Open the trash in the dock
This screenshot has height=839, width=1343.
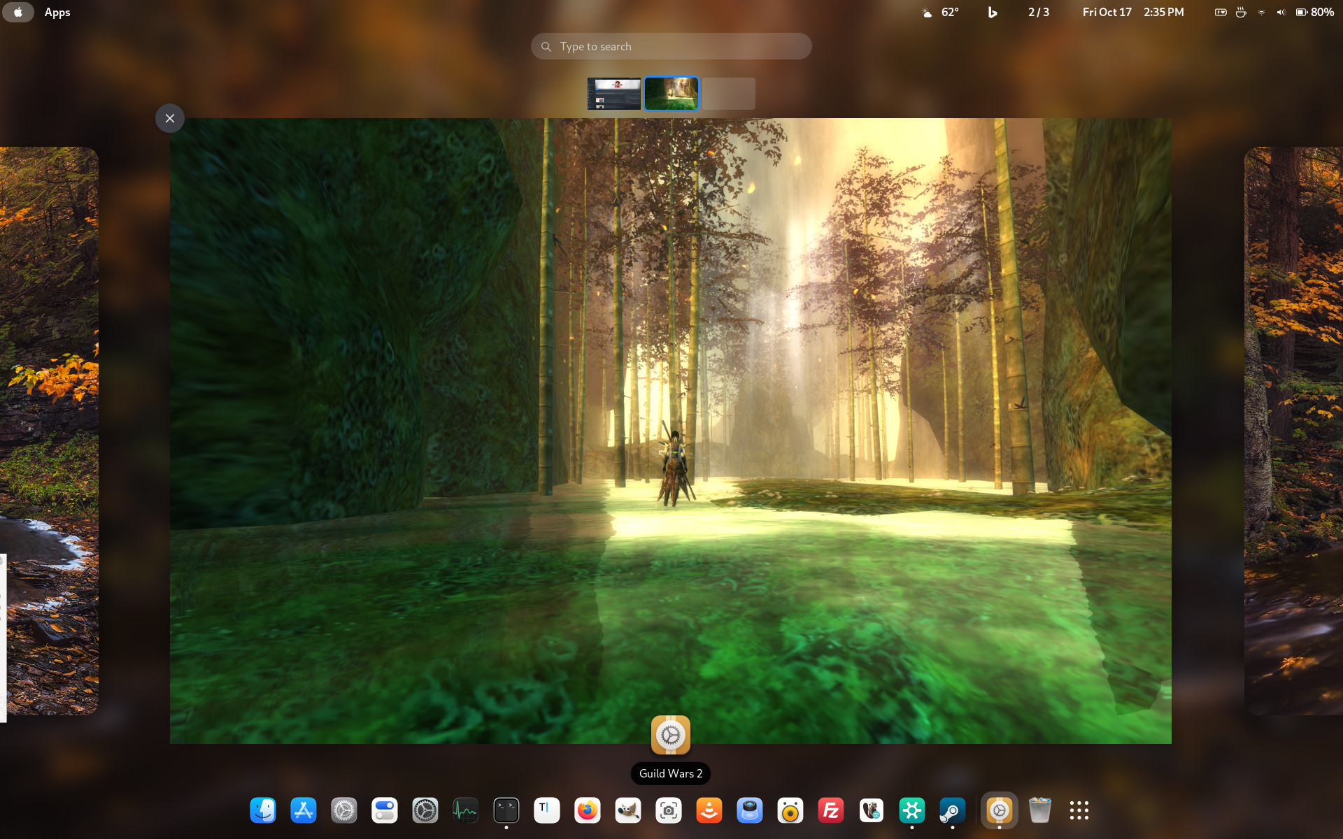click(1040, 810)
